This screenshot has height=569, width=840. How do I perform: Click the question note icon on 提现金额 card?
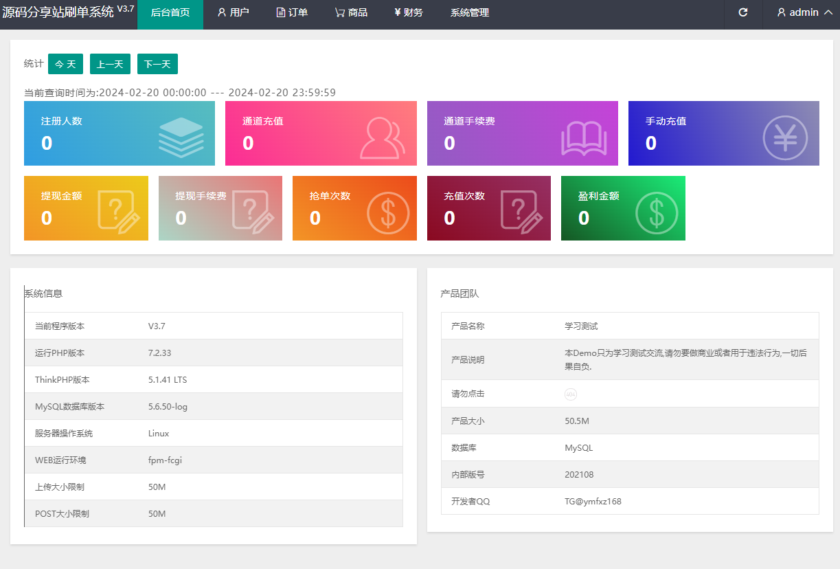[x=119, y=212]
